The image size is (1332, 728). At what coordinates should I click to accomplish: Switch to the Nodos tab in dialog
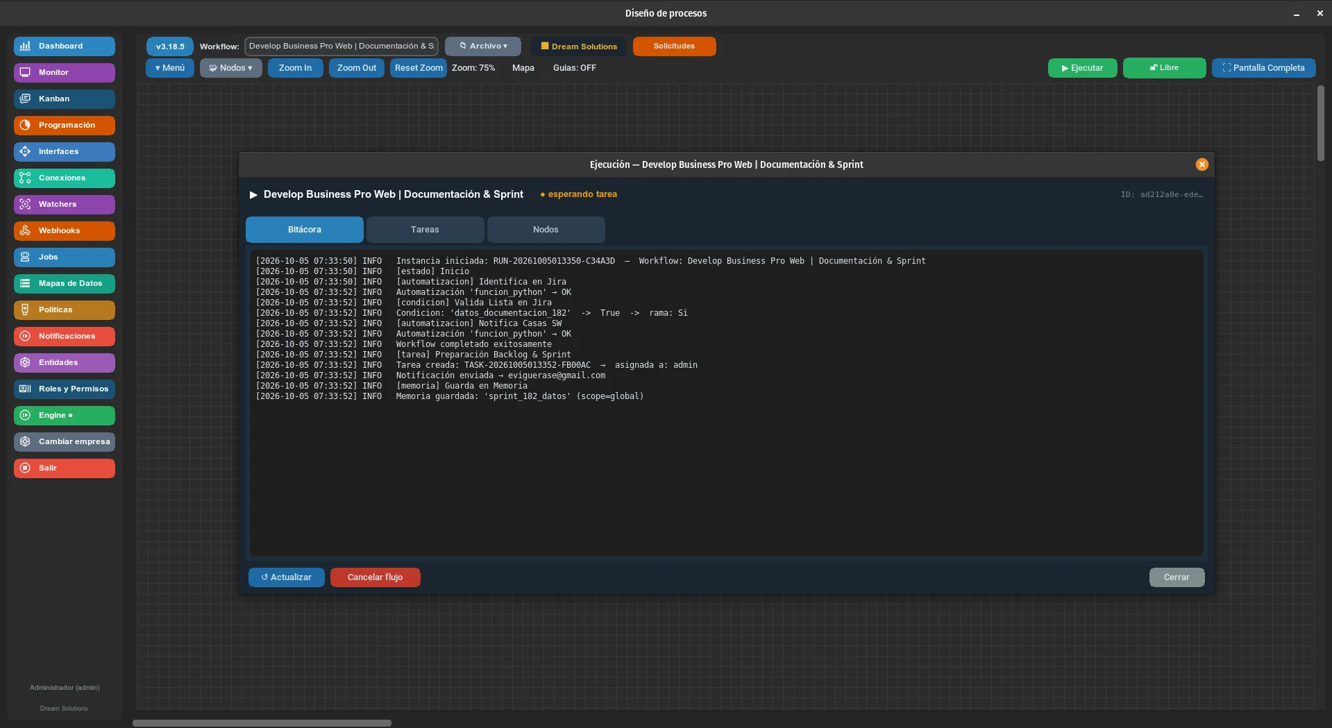pos(546,230)
